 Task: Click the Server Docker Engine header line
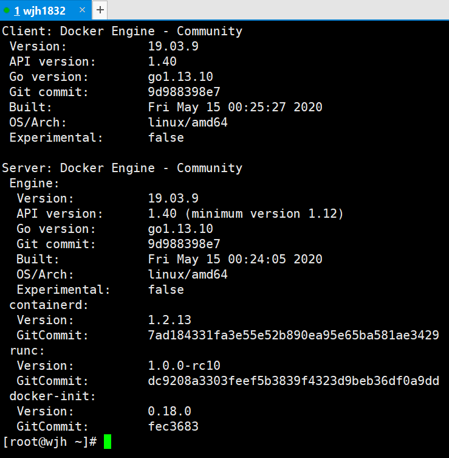[122, 168]
